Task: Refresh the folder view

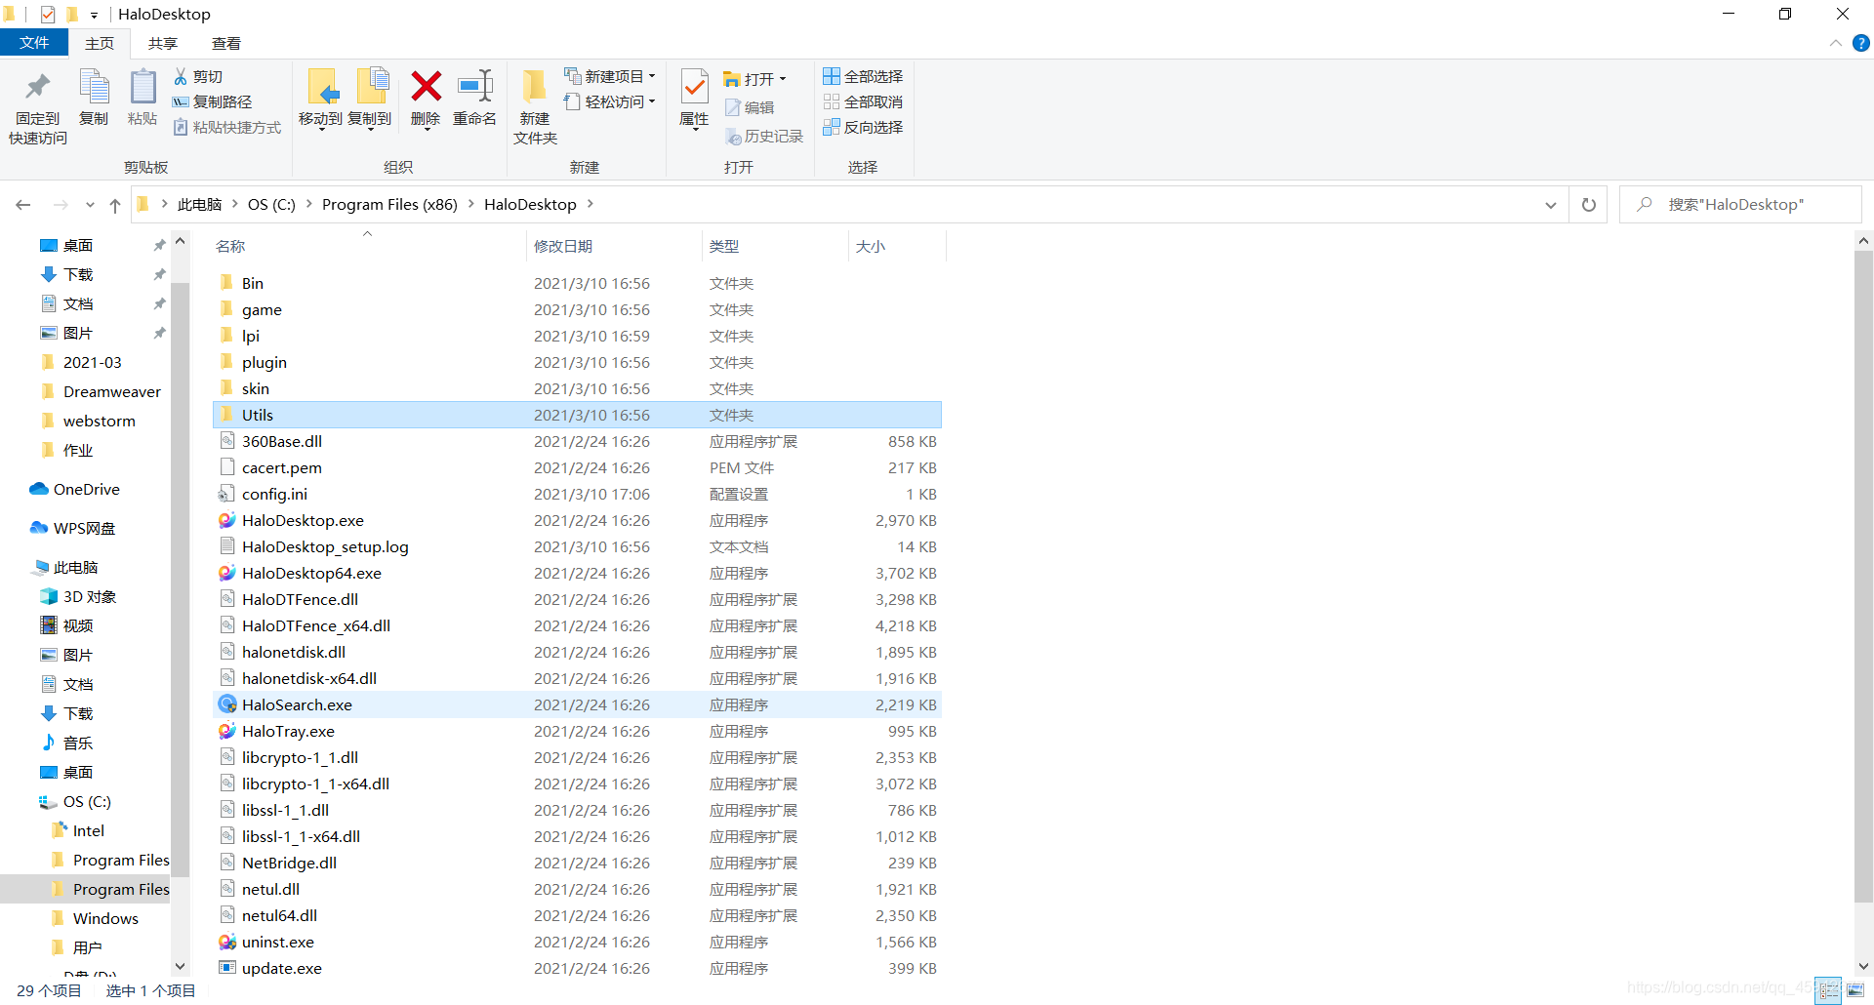Action: coord(1588,205)
